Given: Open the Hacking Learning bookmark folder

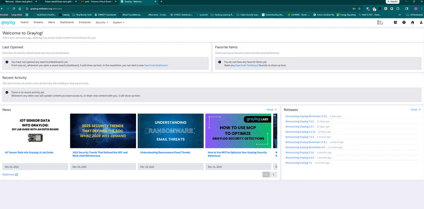Looking at the screenshot, I should 222,15.
